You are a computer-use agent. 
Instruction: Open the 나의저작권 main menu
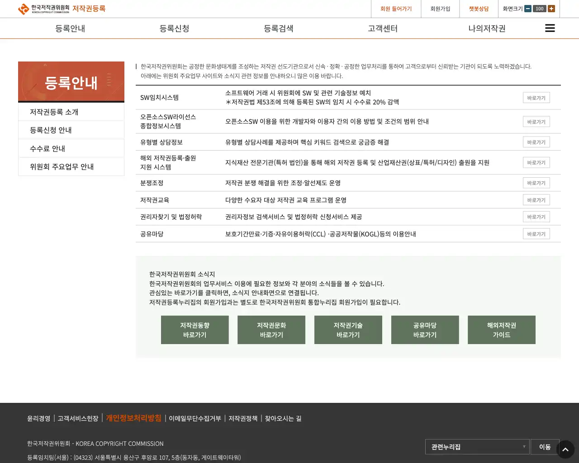(x=487, y=28)
